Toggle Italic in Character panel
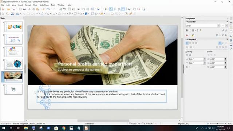The image size is (233, 131). (x=190, y=31)
